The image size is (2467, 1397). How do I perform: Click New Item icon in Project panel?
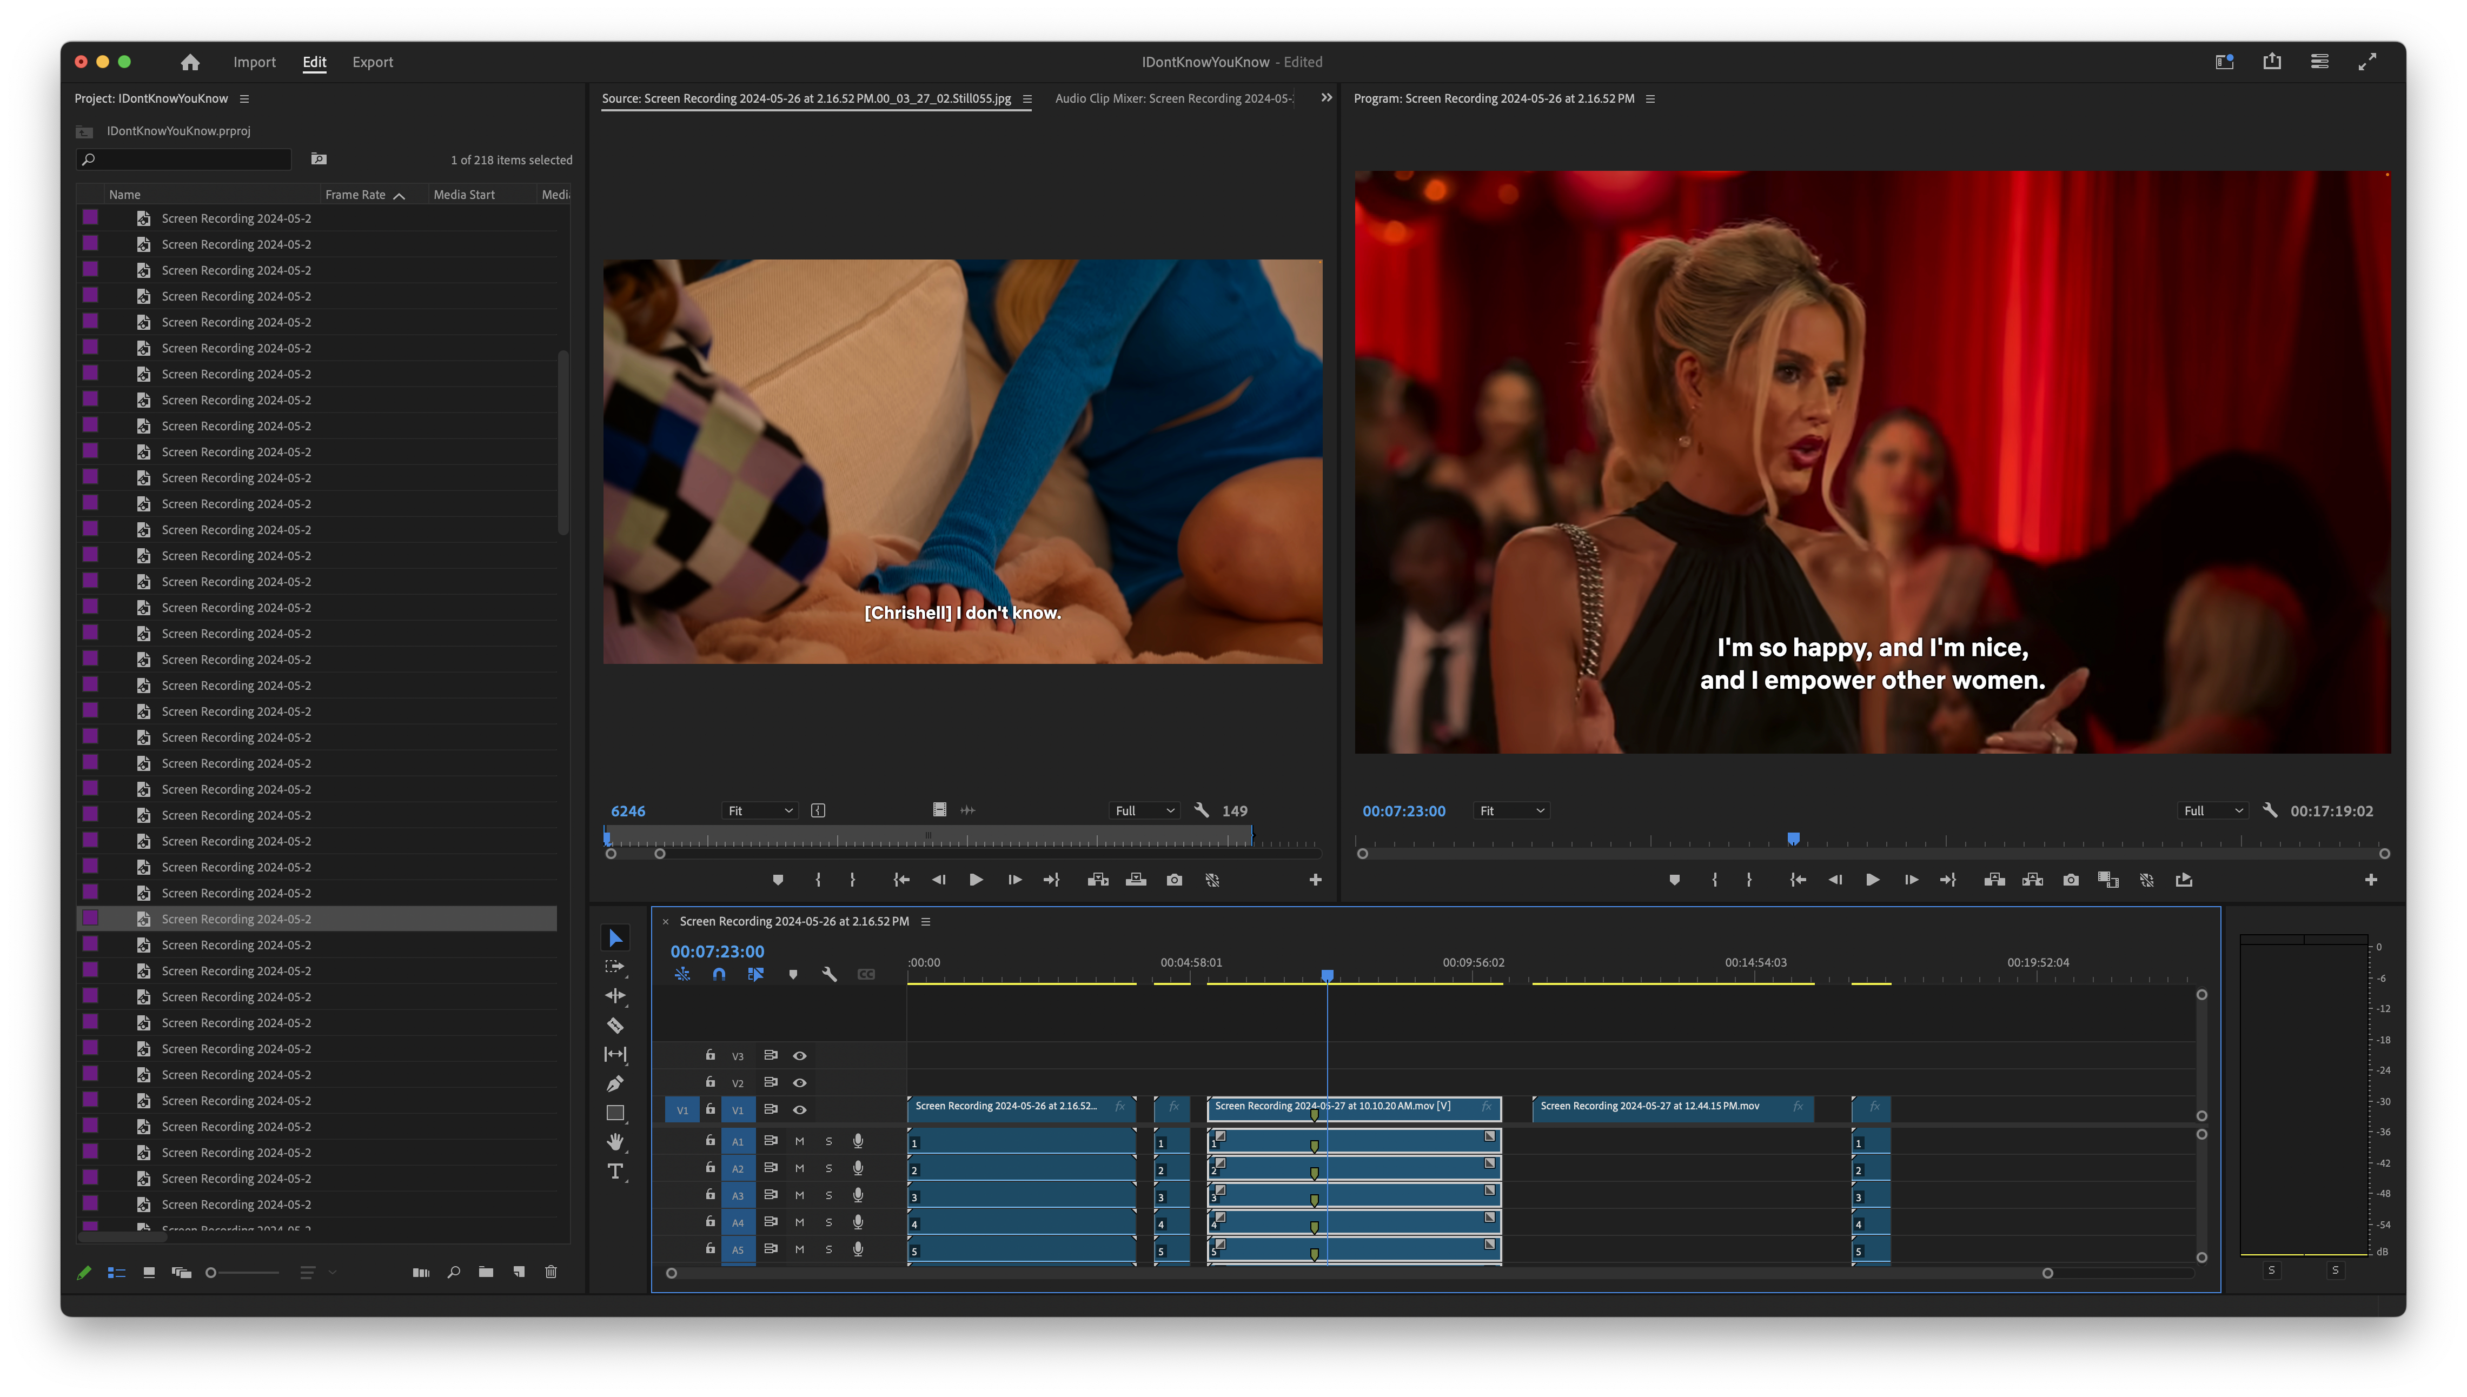tap(519, 1272)
